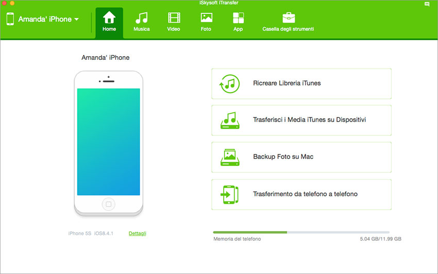Click the Musica note icon
The image size is (438, 274).
pos(141,18)
